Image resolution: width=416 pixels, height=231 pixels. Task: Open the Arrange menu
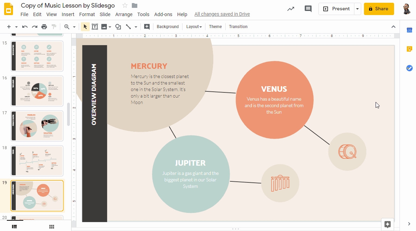pyautogui.click(x=124, y=14)
